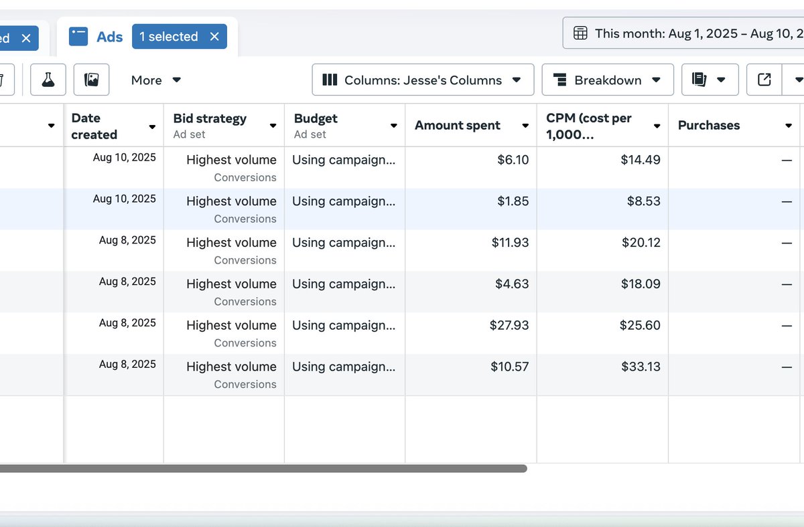Click the breakdown icon in the Breakdown button
This screenshot has height=527, width=804.
coord(560,80)
